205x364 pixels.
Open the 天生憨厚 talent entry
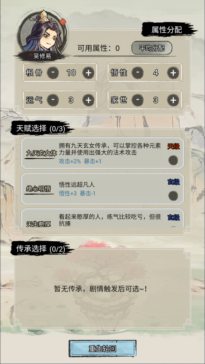pyautogui.click(x=102, y=218)
